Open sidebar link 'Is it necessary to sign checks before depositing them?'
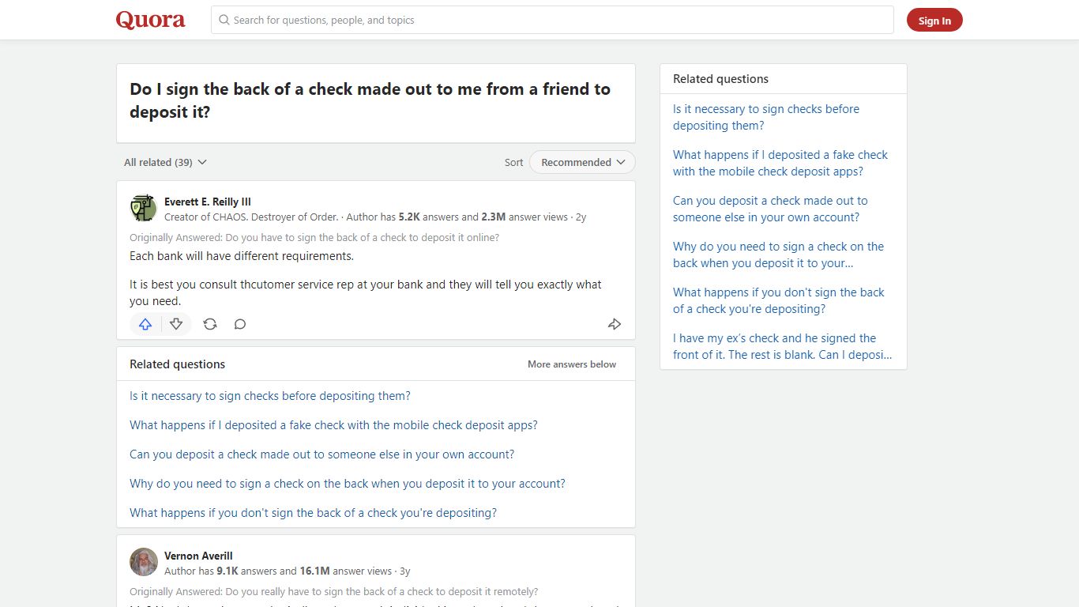 pos(766,117)
